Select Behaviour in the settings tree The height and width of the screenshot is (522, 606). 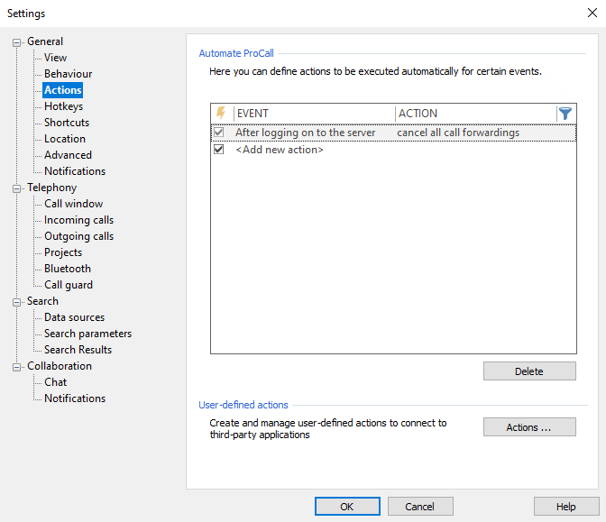pos(68,74)
